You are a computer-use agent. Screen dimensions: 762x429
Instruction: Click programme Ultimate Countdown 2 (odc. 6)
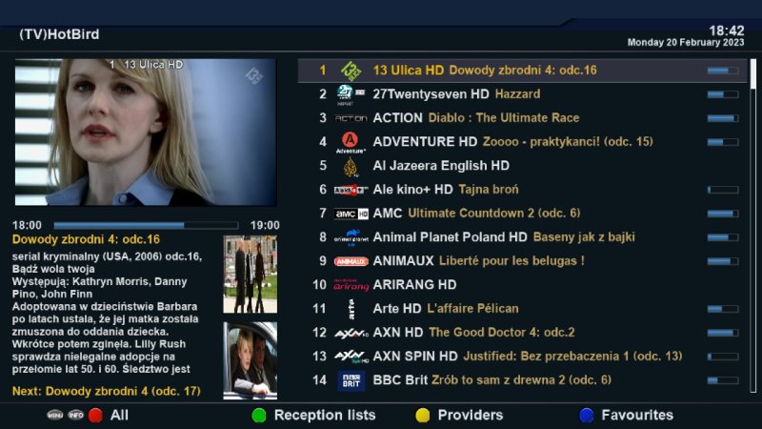coord(494,214)
